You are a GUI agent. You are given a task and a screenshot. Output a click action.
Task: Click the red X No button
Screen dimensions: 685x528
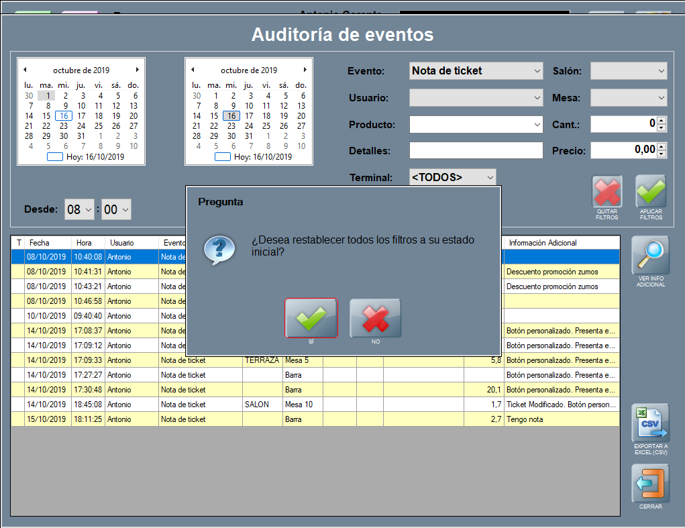click(375, 318)
